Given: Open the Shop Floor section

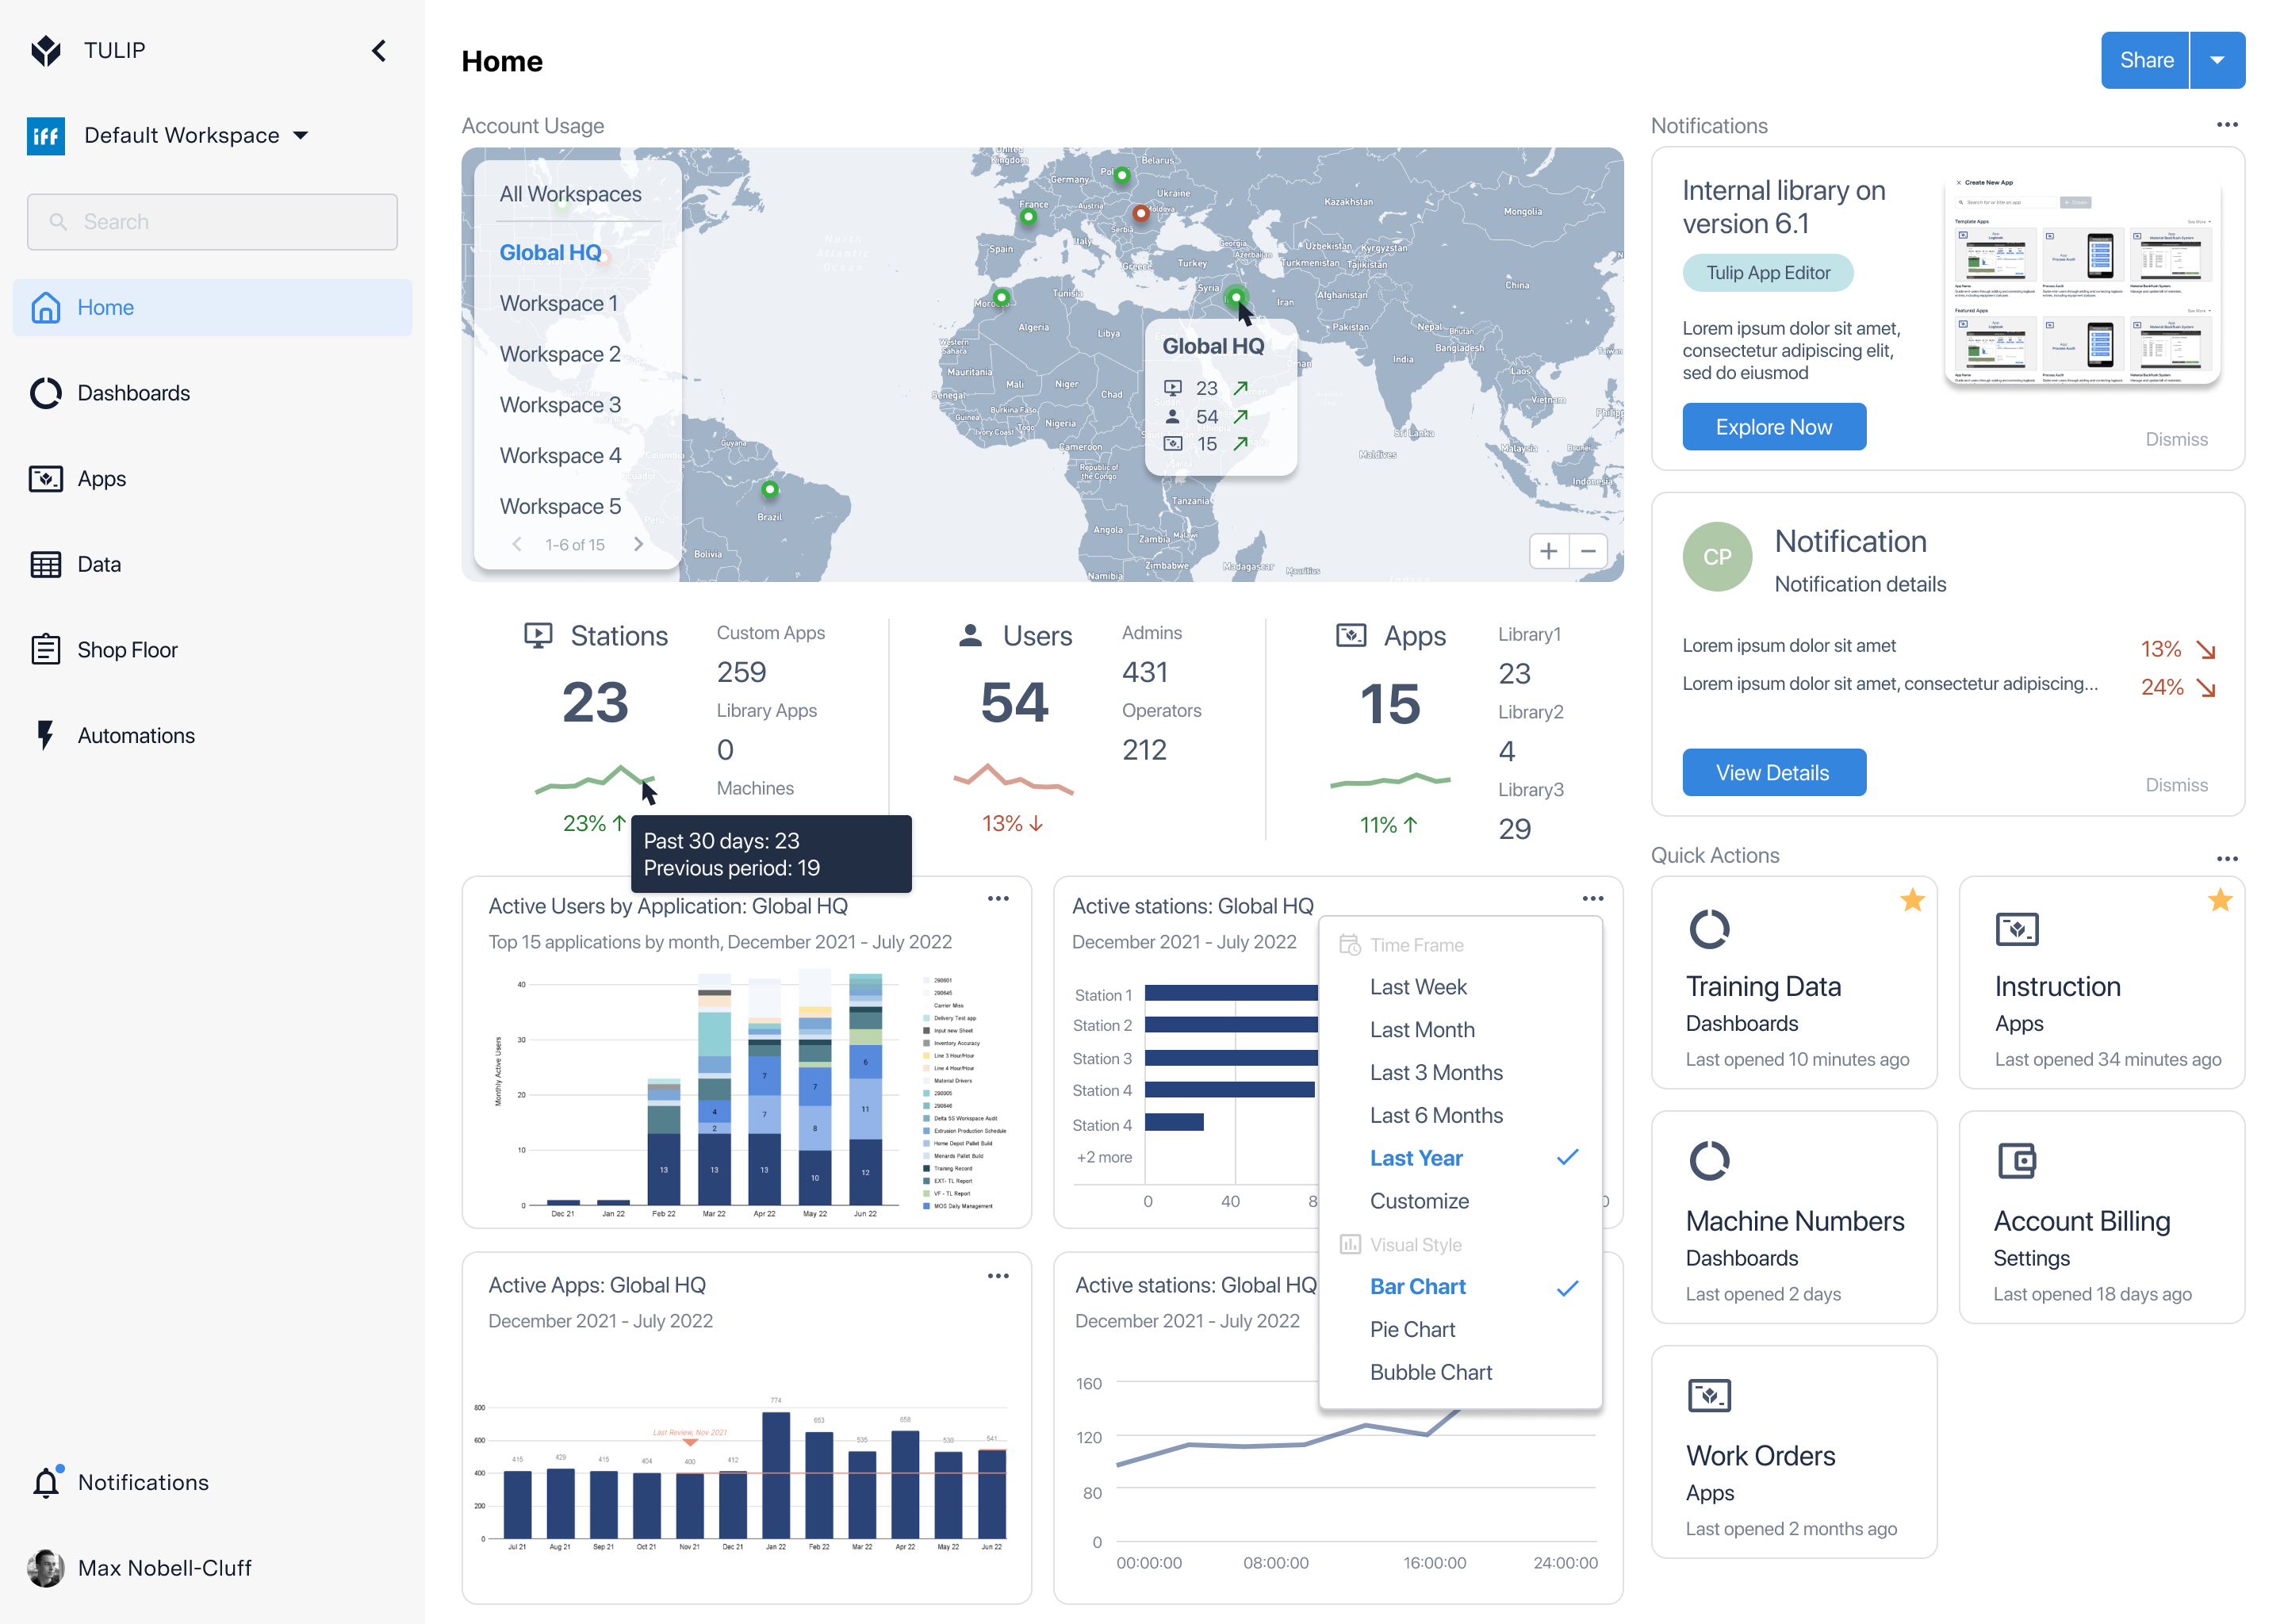Looking at the screenshot, I should click(127, 650).
